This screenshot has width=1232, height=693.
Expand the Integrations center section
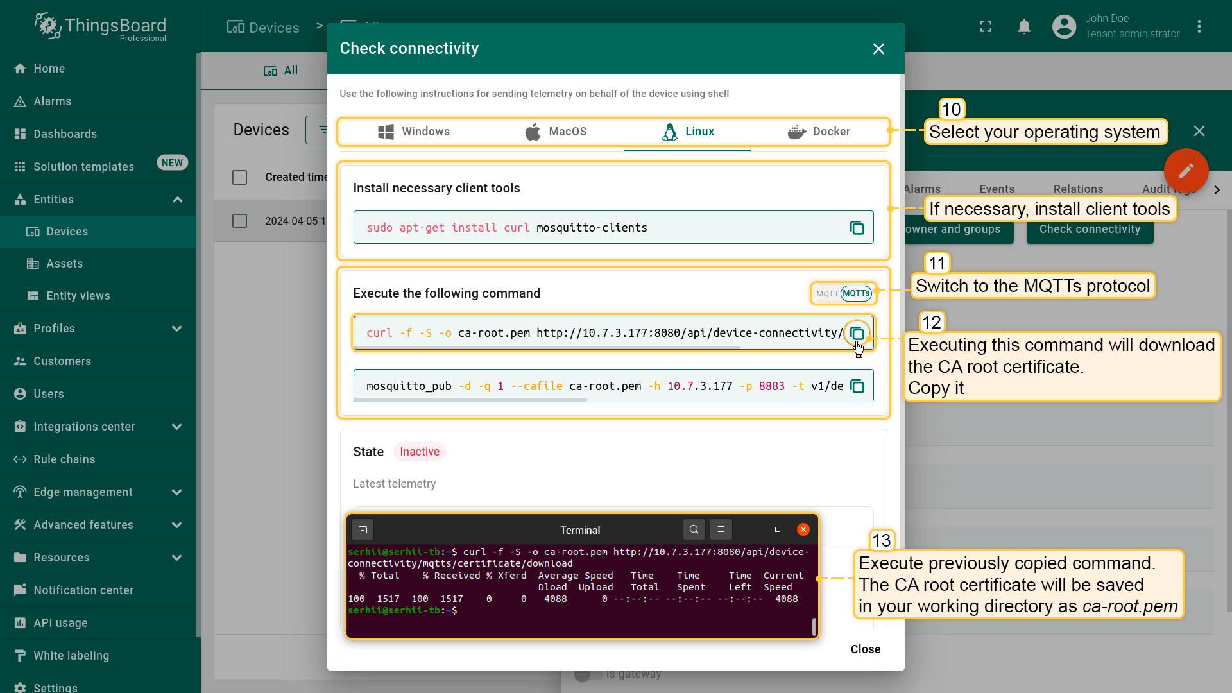(177, 427)
